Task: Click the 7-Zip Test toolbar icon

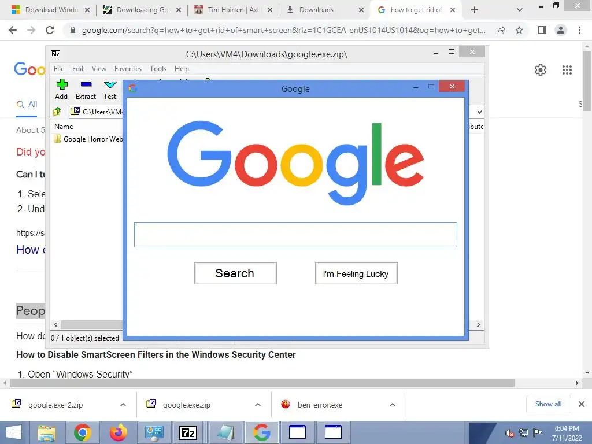Action: 110,89
